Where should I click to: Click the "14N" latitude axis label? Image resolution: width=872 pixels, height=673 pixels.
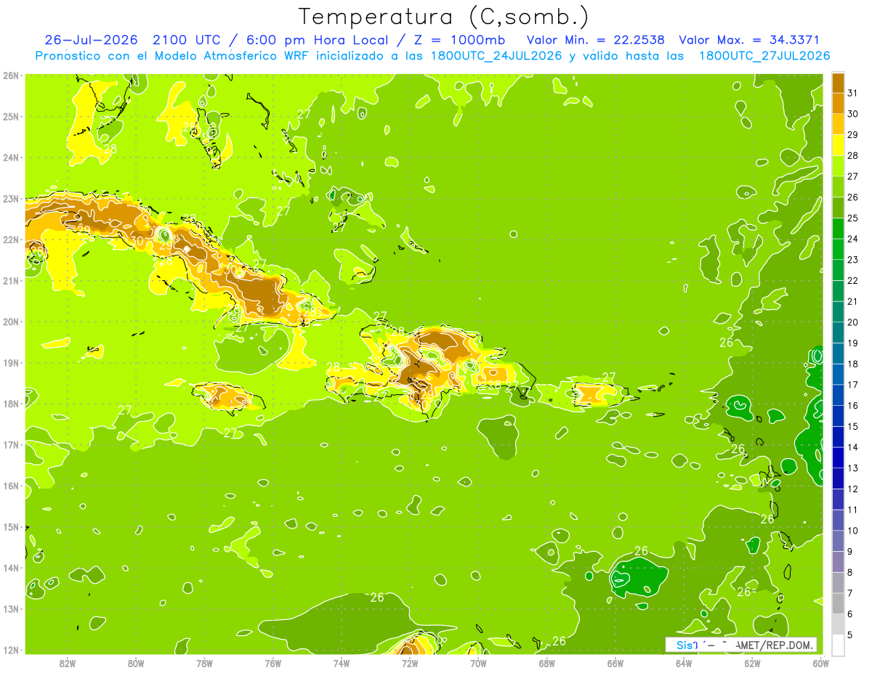[11, 568]
